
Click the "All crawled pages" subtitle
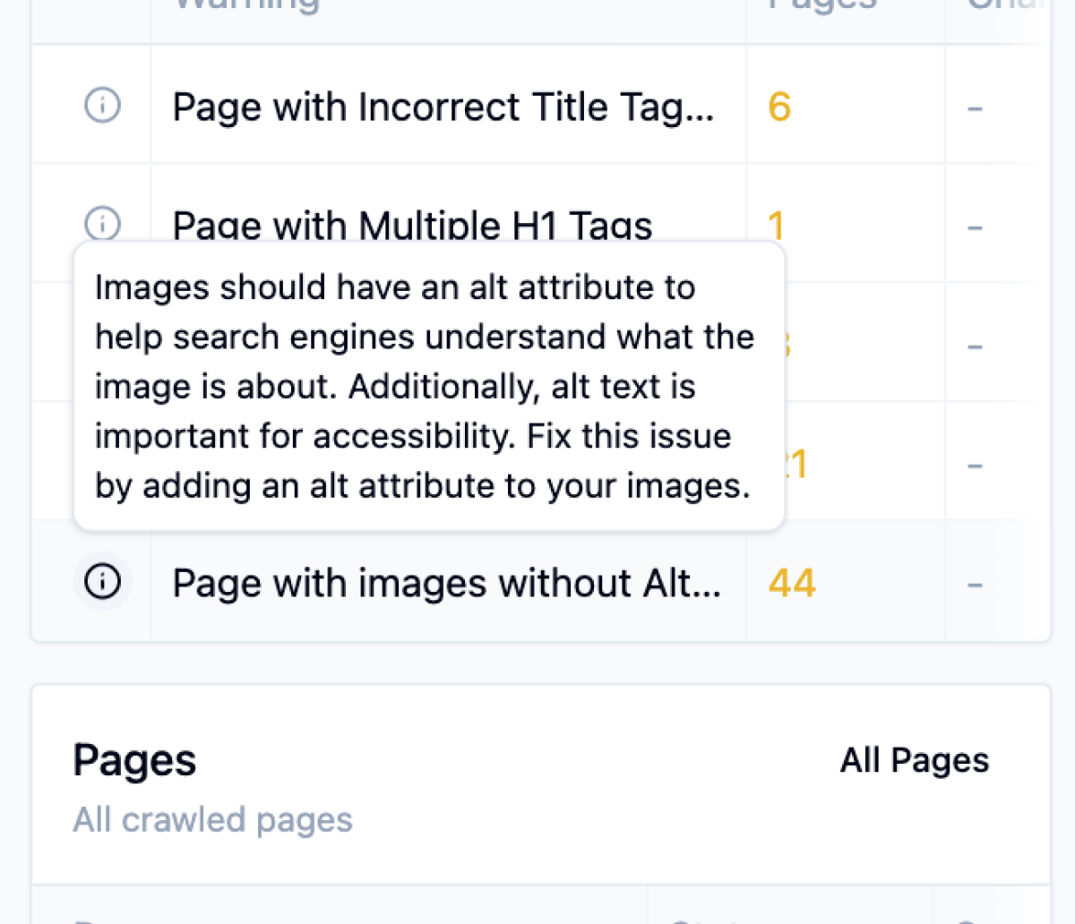tap(212, 820)
